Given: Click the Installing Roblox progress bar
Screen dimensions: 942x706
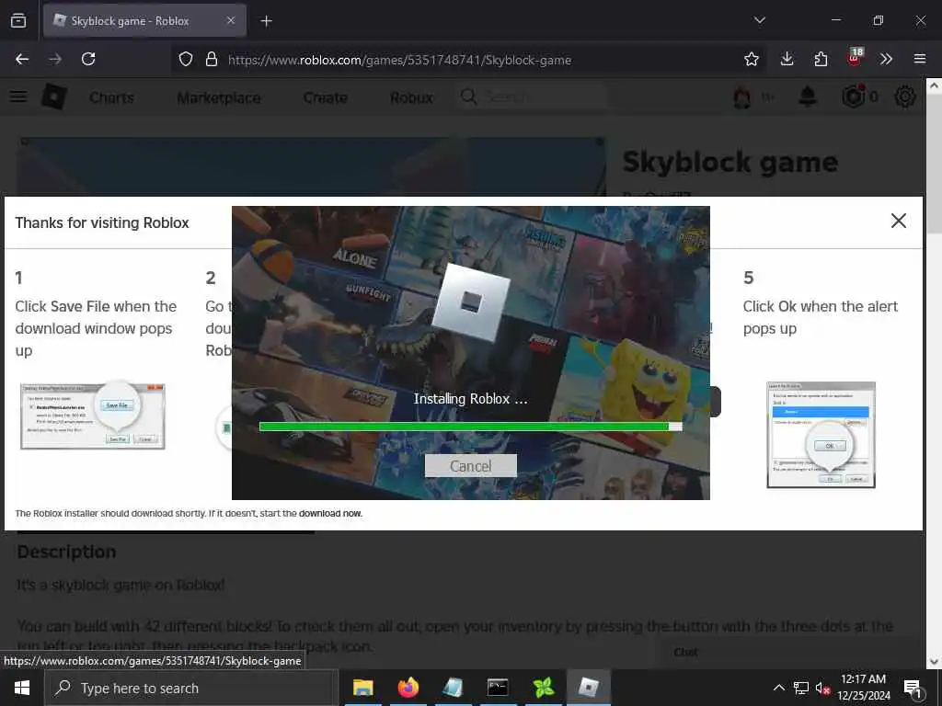Looking at the screenshot, I should (470, 427).
